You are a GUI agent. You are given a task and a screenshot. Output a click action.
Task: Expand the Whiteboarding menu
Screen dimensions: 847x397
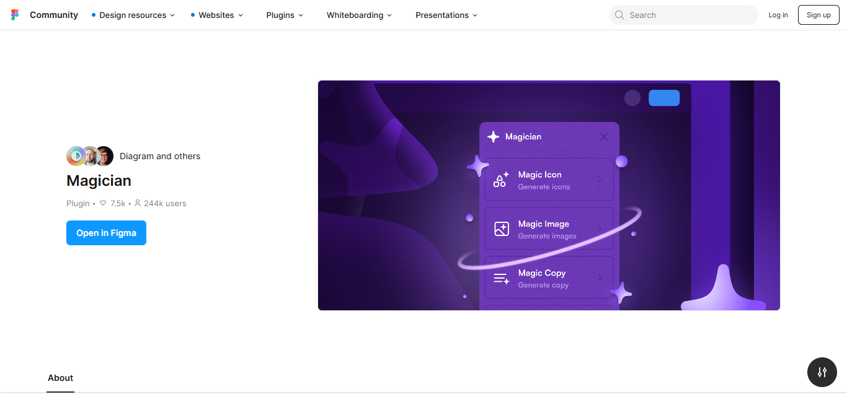pyautogui.click(x=359, y=15)
